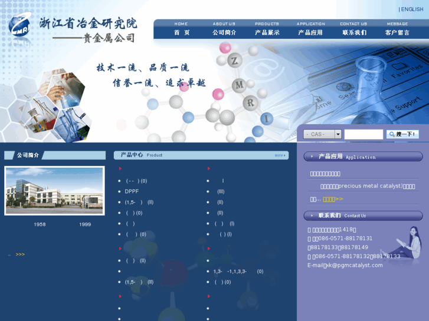Click the ZMRI globe logo
429x321 pixels.
coord(19,25)
